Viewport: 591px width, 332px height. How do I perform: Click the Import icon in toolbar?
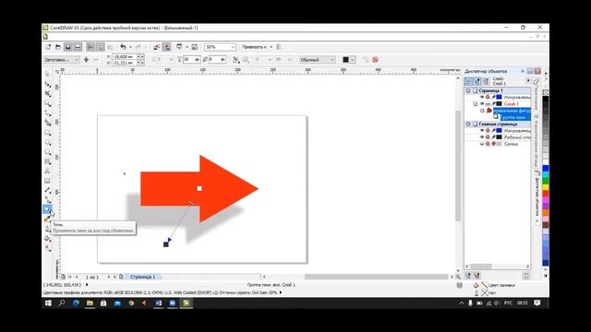[156, 47]
